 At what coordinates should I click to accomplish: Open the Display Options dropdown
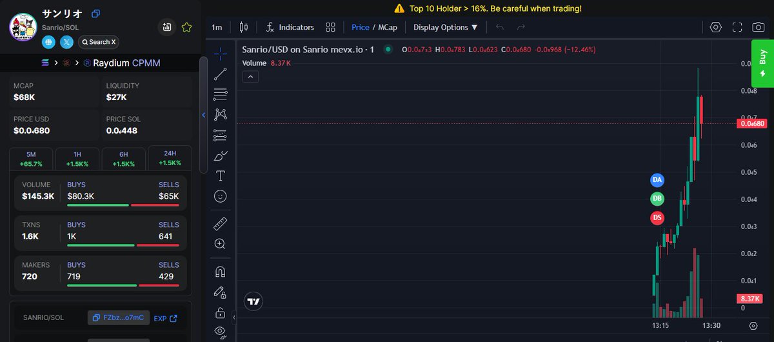click(x=446, y=27)
